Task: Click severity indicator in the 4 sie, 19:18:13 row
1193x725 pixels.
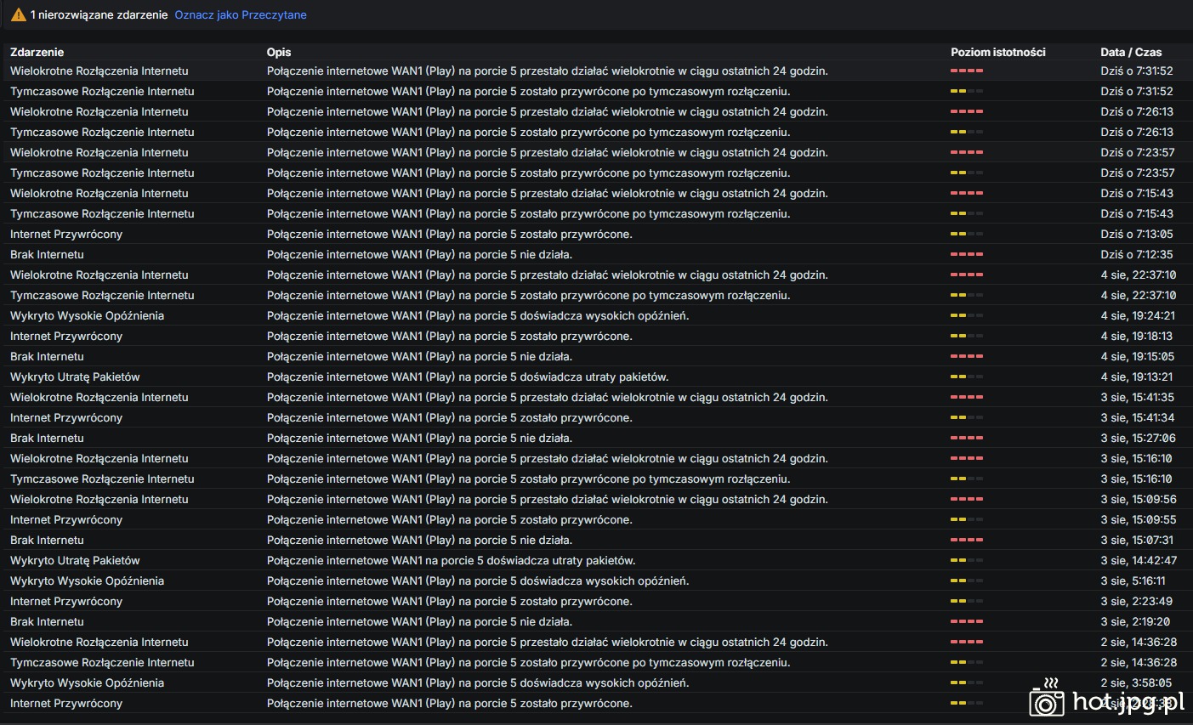Action: pos(967,336)
